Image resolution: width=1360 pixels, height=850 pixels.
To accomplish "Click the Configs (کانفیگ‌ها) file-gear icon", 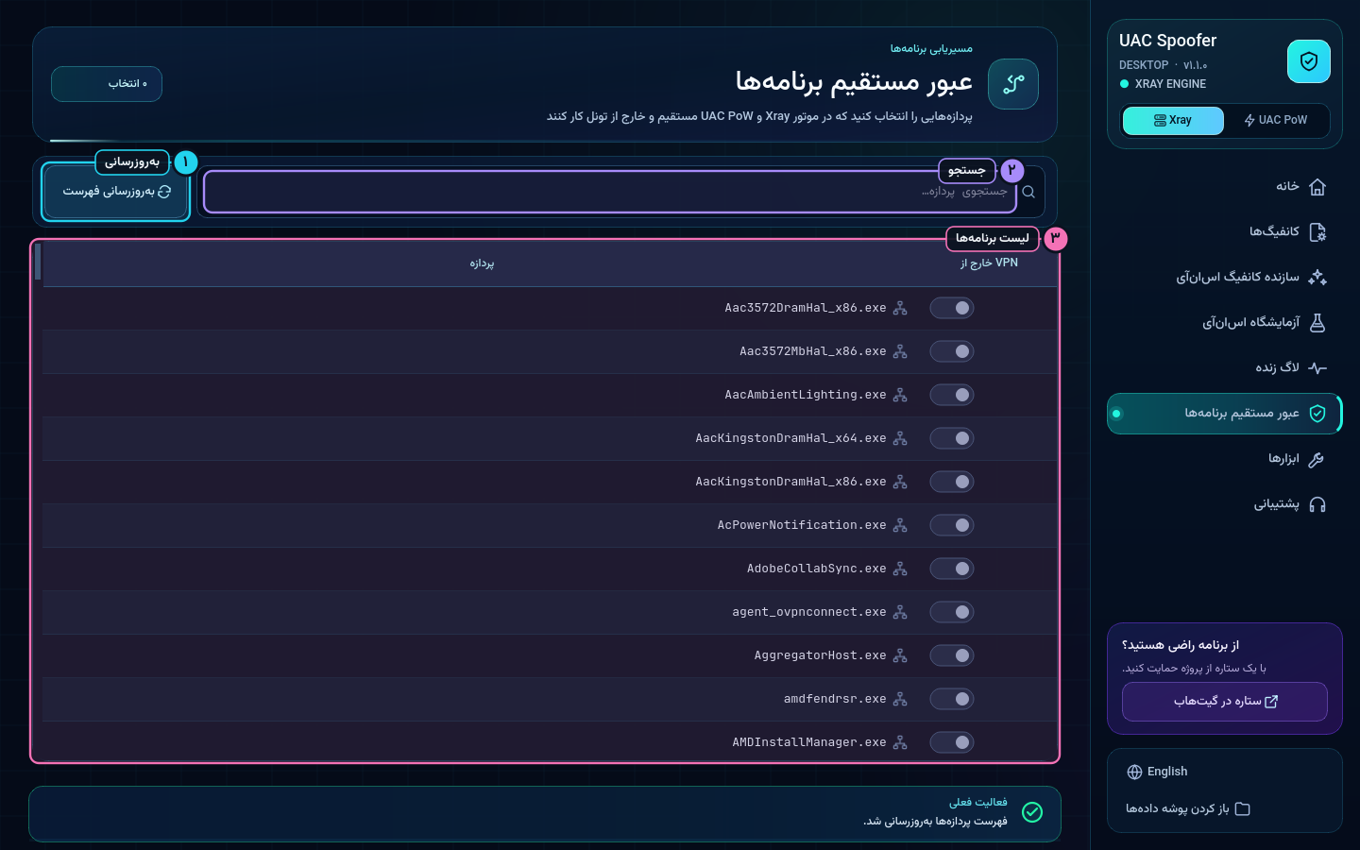I will pos(1317,232).
